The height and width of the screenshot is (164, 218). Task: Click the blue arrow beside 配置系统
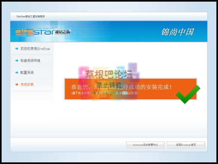point(17,73)
